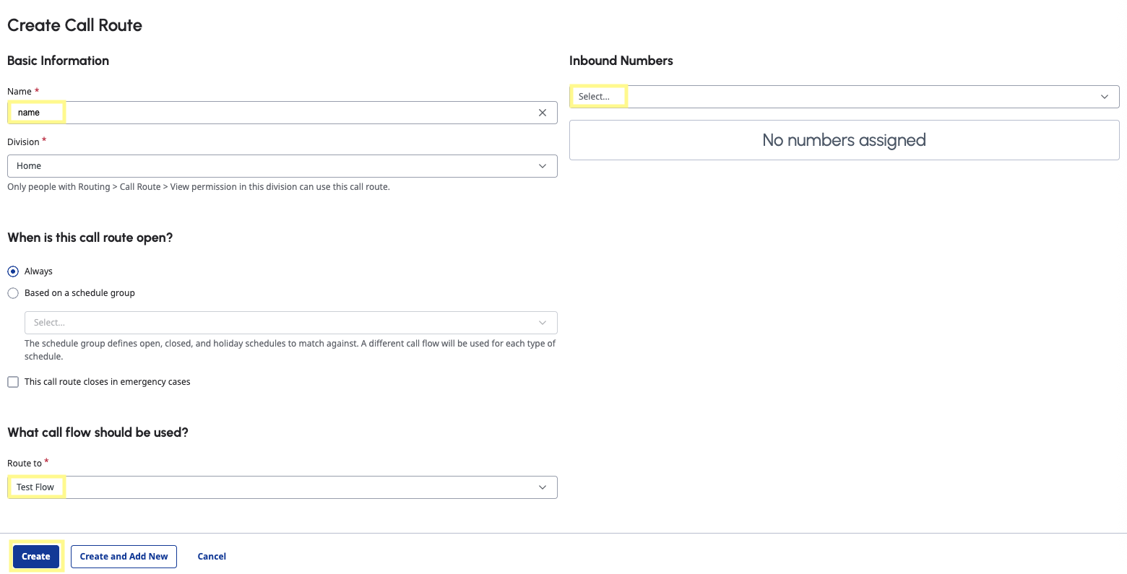1127x574 pixels.
Task: Click the chevron arrow in the Division field
Action: tap(543, 166)
